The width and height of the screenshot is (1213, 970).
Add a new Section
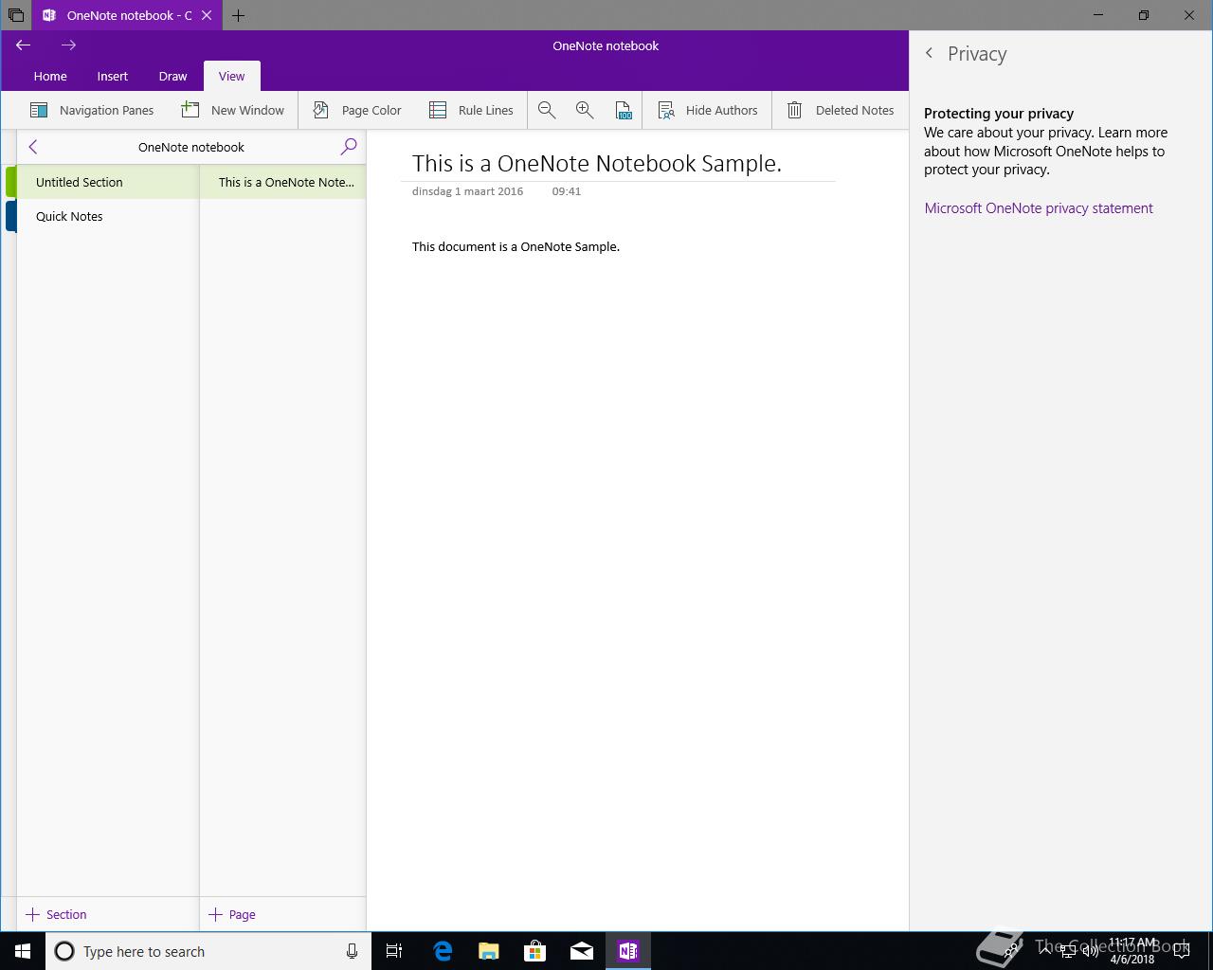pyautogui.click(x=57, y=914)
